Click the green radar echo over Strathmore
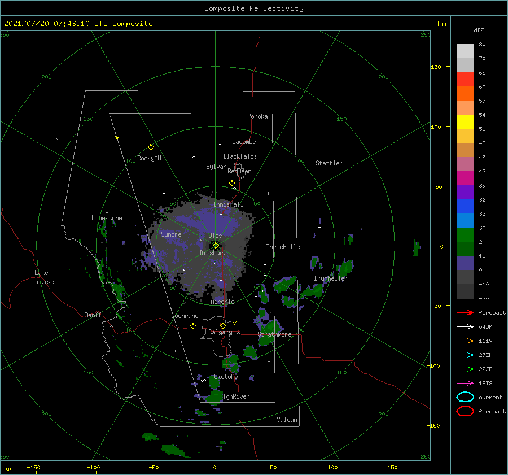 coord(271,327)
